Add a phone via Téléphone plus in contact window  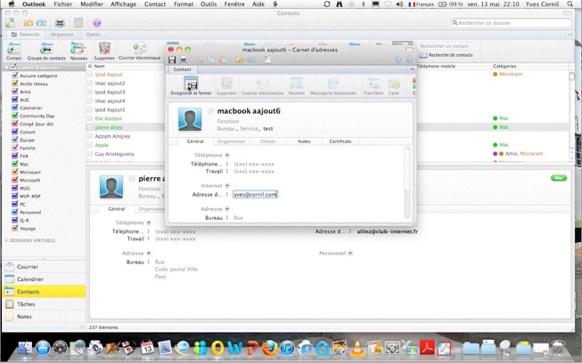(x=227, y=155)
